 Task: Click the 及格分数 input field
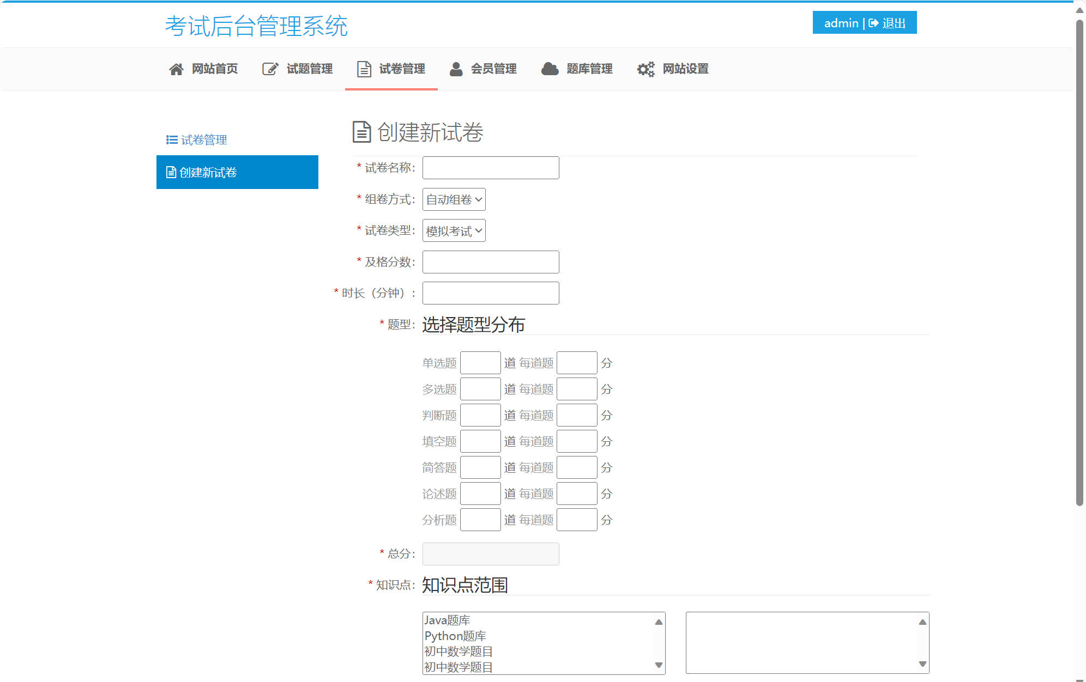coord(490,262)
